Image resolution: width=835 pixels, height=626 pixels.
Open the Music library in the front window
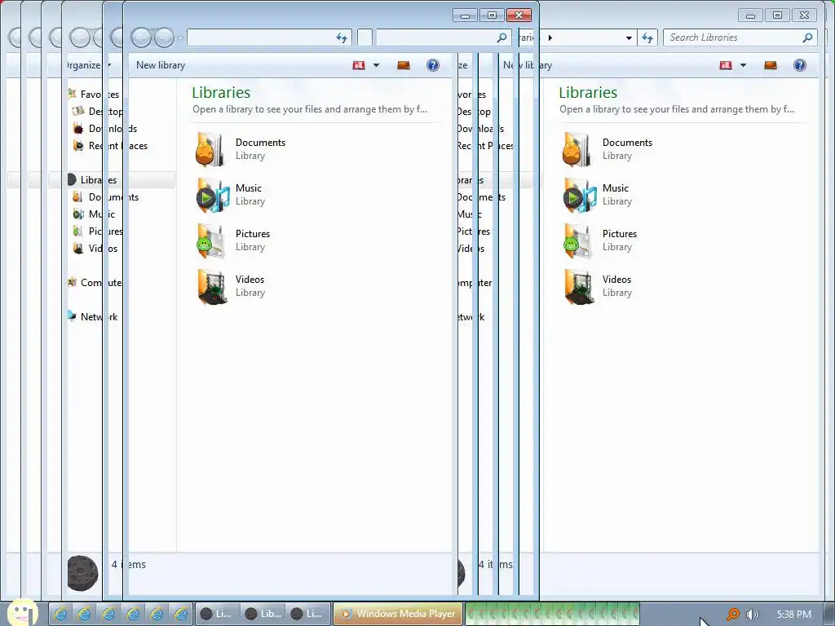pyautogui.click(x=231, y=195)
